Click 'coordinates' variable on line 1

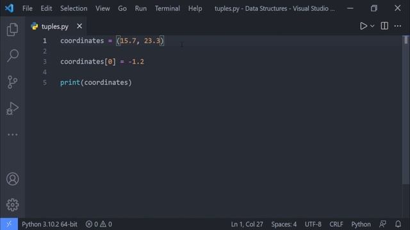[x=82, y=41]
